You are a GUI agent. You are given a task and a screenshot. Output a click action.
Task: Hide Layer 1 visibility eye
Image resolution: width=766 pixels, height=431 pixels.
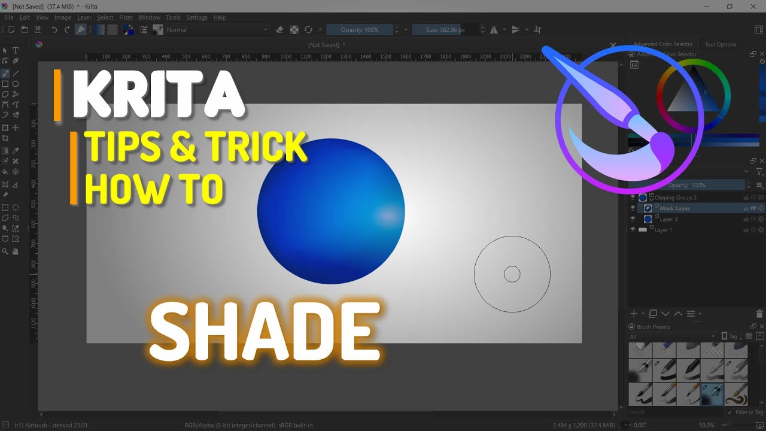633,230
